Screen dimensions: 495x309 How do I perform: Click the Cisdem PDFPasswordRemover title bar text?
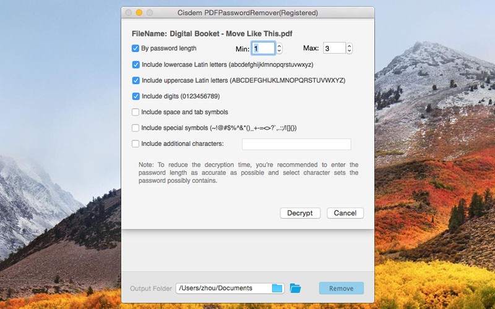(x=247, y=13)
